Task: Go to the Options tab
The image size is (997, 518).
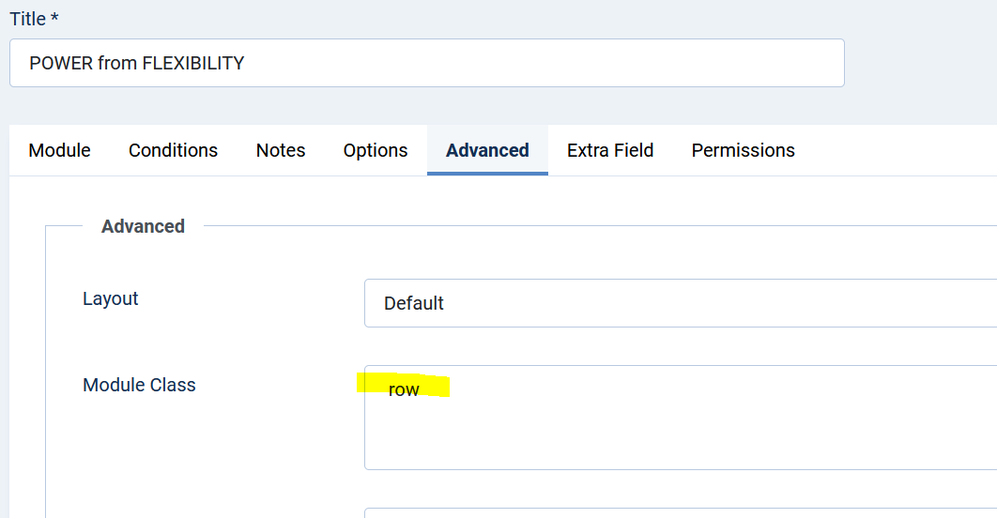Action: tap(376, 150)
